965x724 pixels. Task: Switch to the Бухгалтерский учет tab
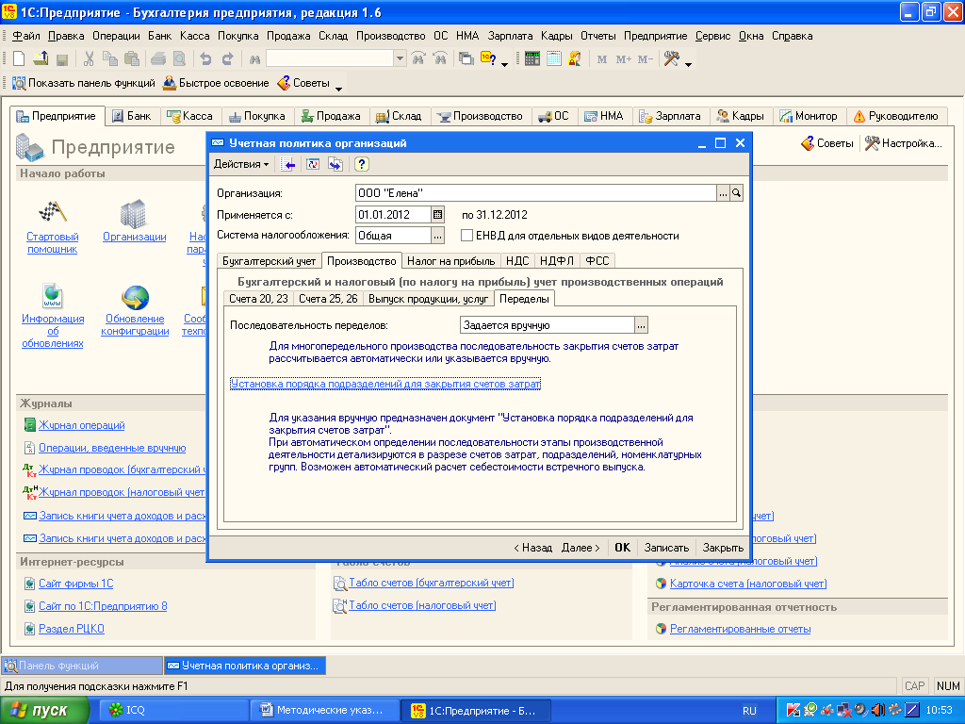click(269, 261)
